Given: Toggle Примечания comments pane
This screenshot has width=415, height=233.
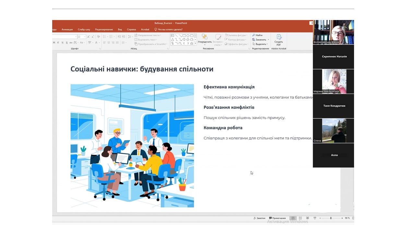Looking at the screenshot, I should (277, 218).
